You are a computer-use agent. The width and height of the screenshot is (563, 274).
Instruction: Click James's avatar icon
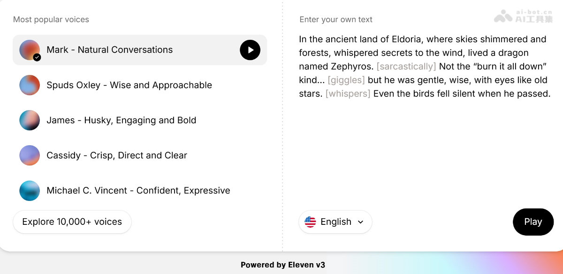(x=30, y=120)
